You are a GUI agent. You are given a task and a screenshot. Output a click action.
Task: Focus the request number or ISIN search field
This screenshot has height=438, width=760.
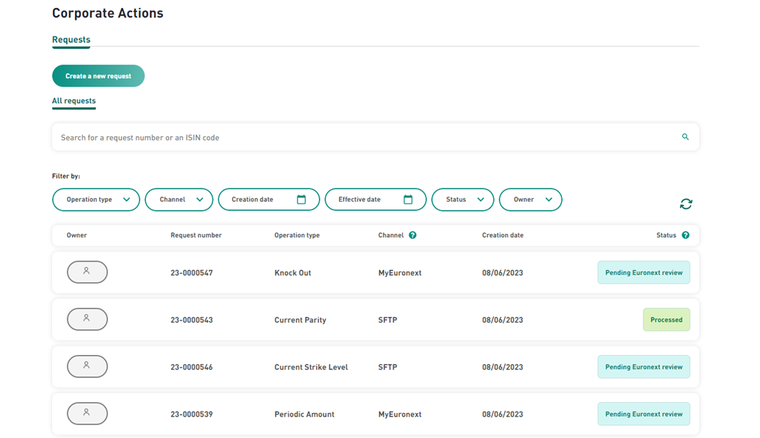(357, 137)
